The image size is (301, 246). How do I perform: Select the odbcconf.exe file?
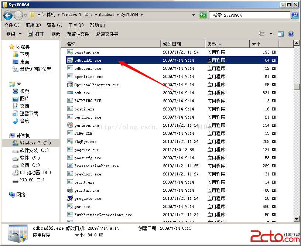pyautogui.click(x=172, y=68)
